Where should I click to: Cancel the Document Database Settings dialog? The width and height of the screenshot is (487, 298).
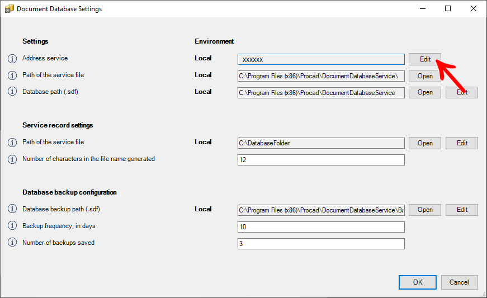(460, 282)
